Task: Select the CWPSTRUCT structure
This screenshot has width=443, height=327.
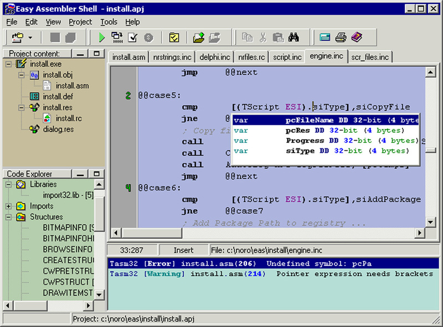Action: click(x=68, y=282)
